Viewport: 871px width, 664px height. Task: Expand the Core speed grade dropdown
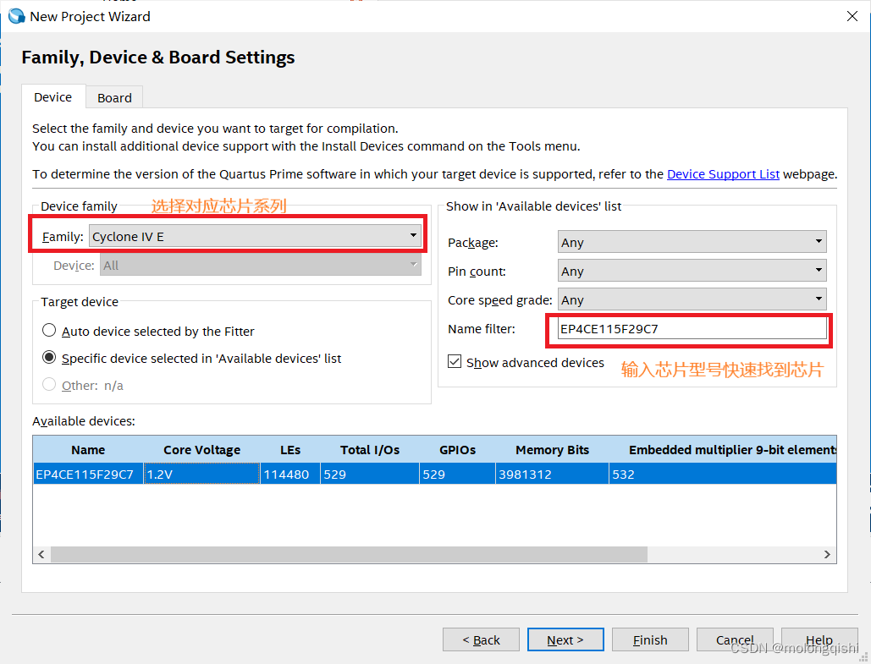(x=692, y=299)
